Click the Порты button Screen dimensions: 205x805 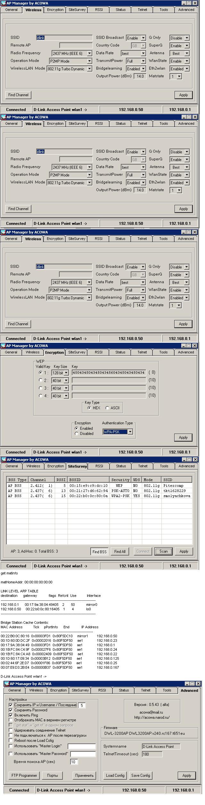pyautogui.click(x=53, y=775)
